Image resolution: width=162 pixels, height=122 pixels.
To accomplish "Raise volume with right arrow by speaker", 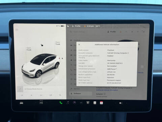I will 127,103.
